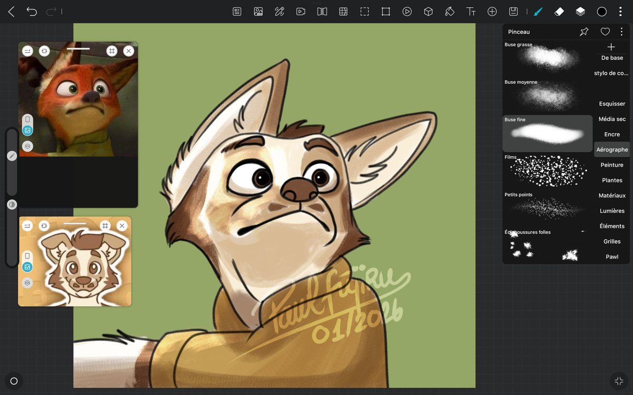Image resolution: width=633 pixels, height=395 pixels.
Task: Close the fox reference window
Action: [128, 51]
